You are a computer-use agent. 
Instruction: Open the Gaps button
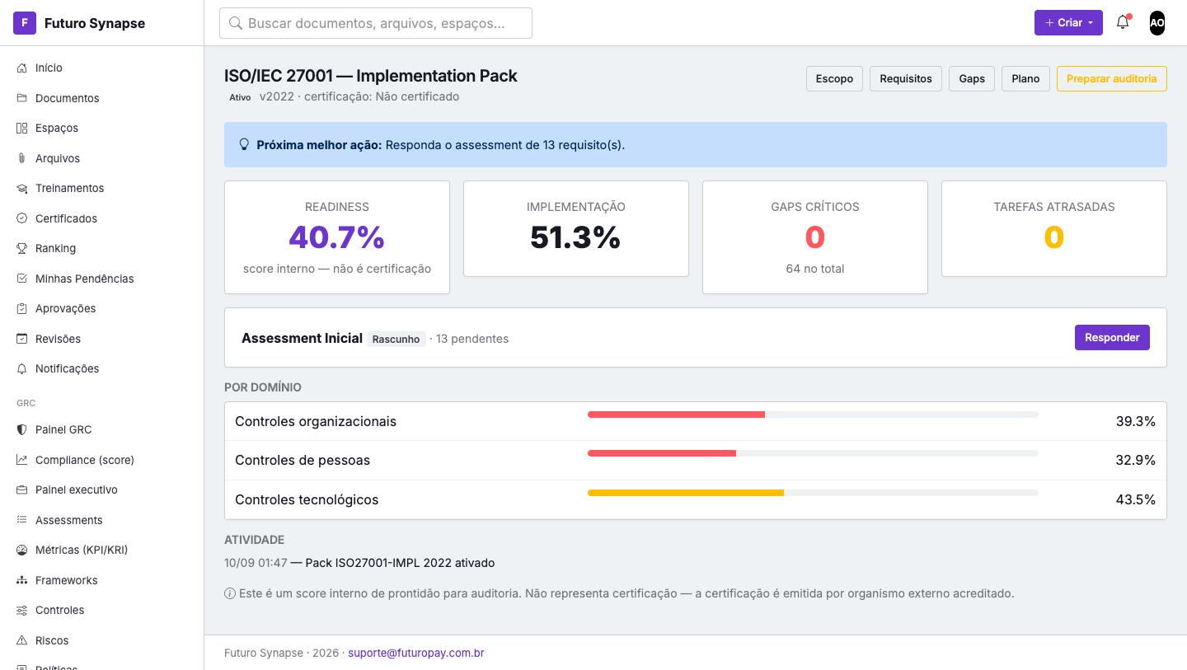point(972,78)
